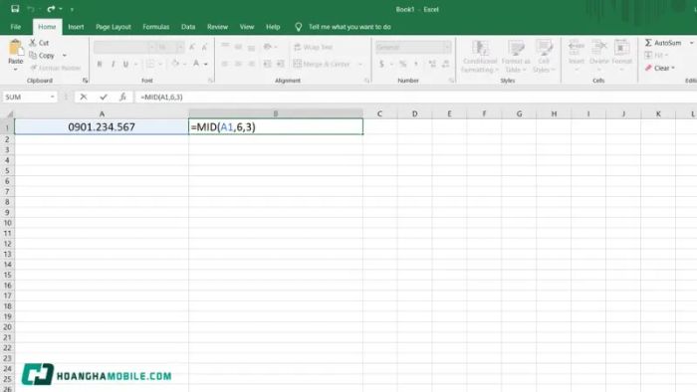This screenshot has width=697, height=392.
Task: Click the Decrease Indent icon
Action: 267,65
